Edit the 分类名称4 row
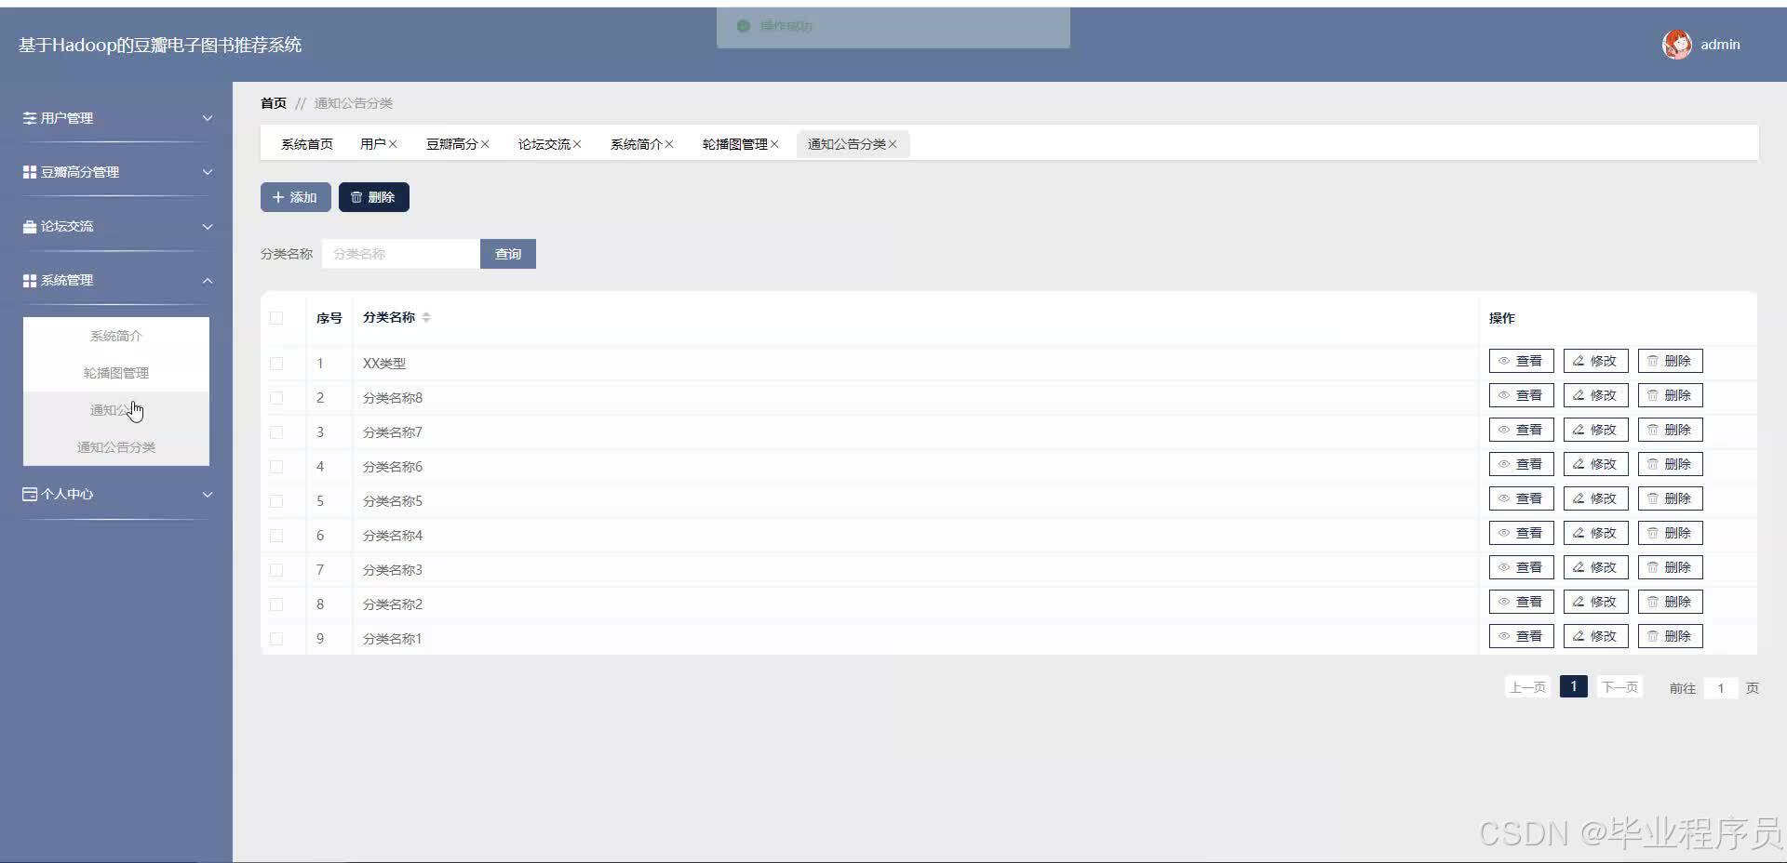This screenshot has height=863, width=1787. coord(1595,533)
